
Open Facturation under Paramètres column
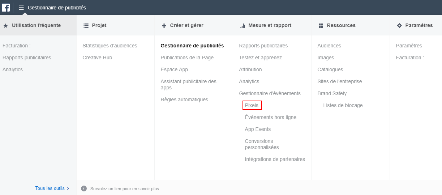410,58
